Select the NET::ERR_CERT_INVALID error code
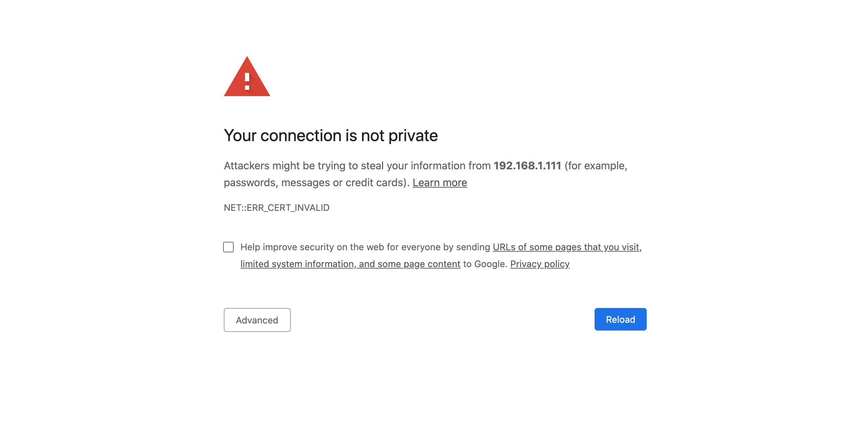The image size is (861, 434). [x=276, y=208]
